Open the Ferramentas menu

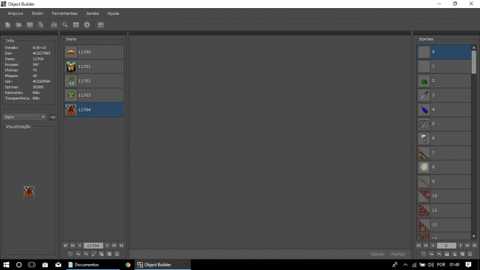click(64, 13)
